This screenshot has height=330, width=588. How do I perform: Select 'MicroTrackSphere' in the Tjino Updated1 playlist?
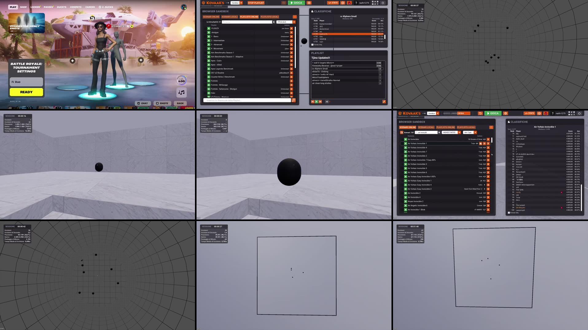tap(347, 77)
